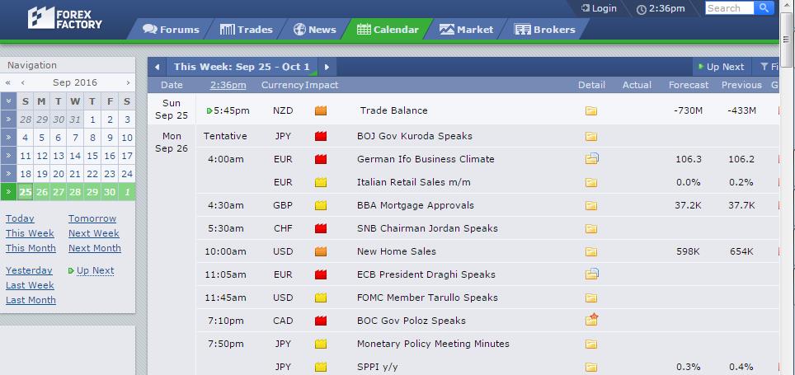This screenshot has height=375, width=795.
Task: Expand all weeks in mini calendar header
Action: (8, 101)
